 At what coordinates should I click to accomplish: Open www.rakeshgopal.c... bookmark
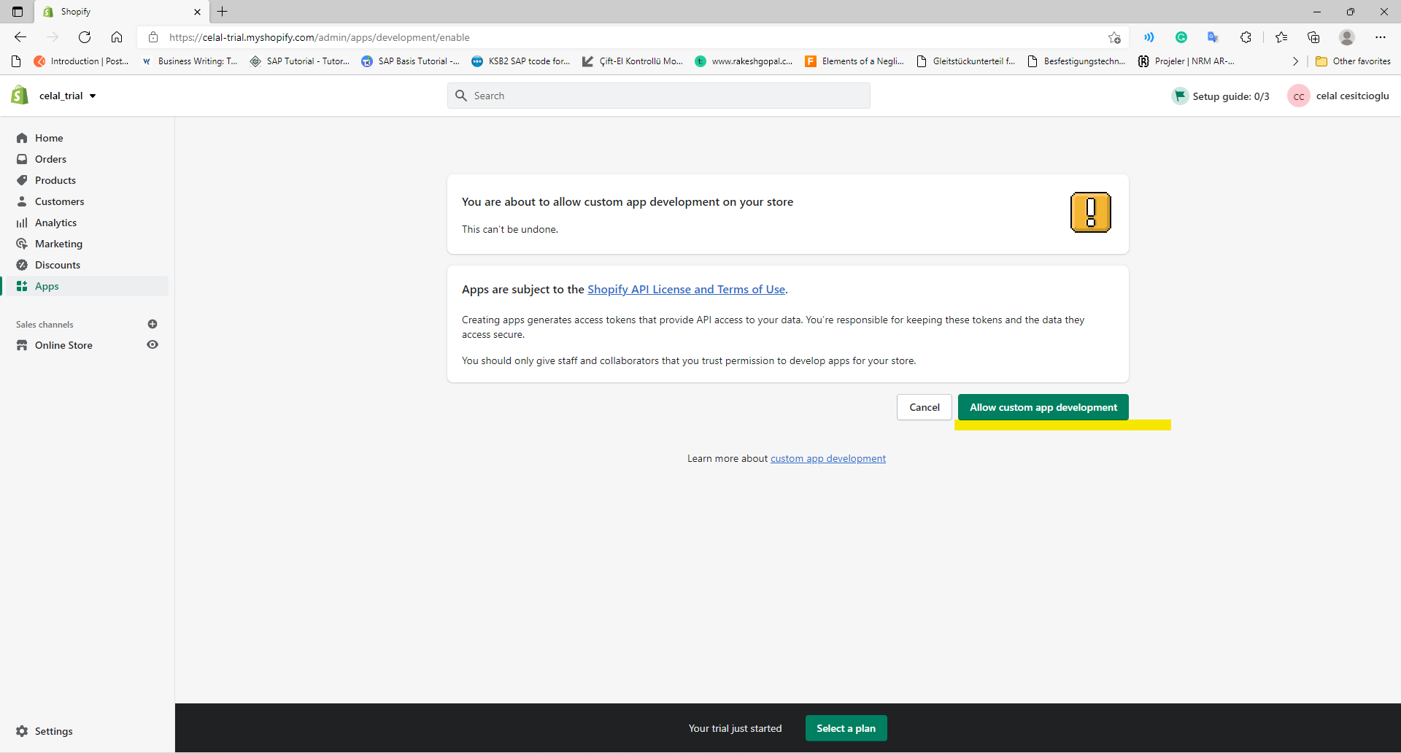744,61
